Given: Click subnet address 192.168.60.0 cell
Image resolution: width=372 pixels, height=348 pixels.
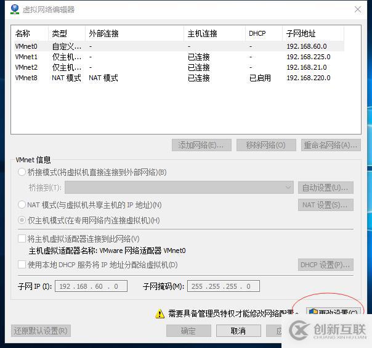Looking at the screenshot, I should 307,46.
